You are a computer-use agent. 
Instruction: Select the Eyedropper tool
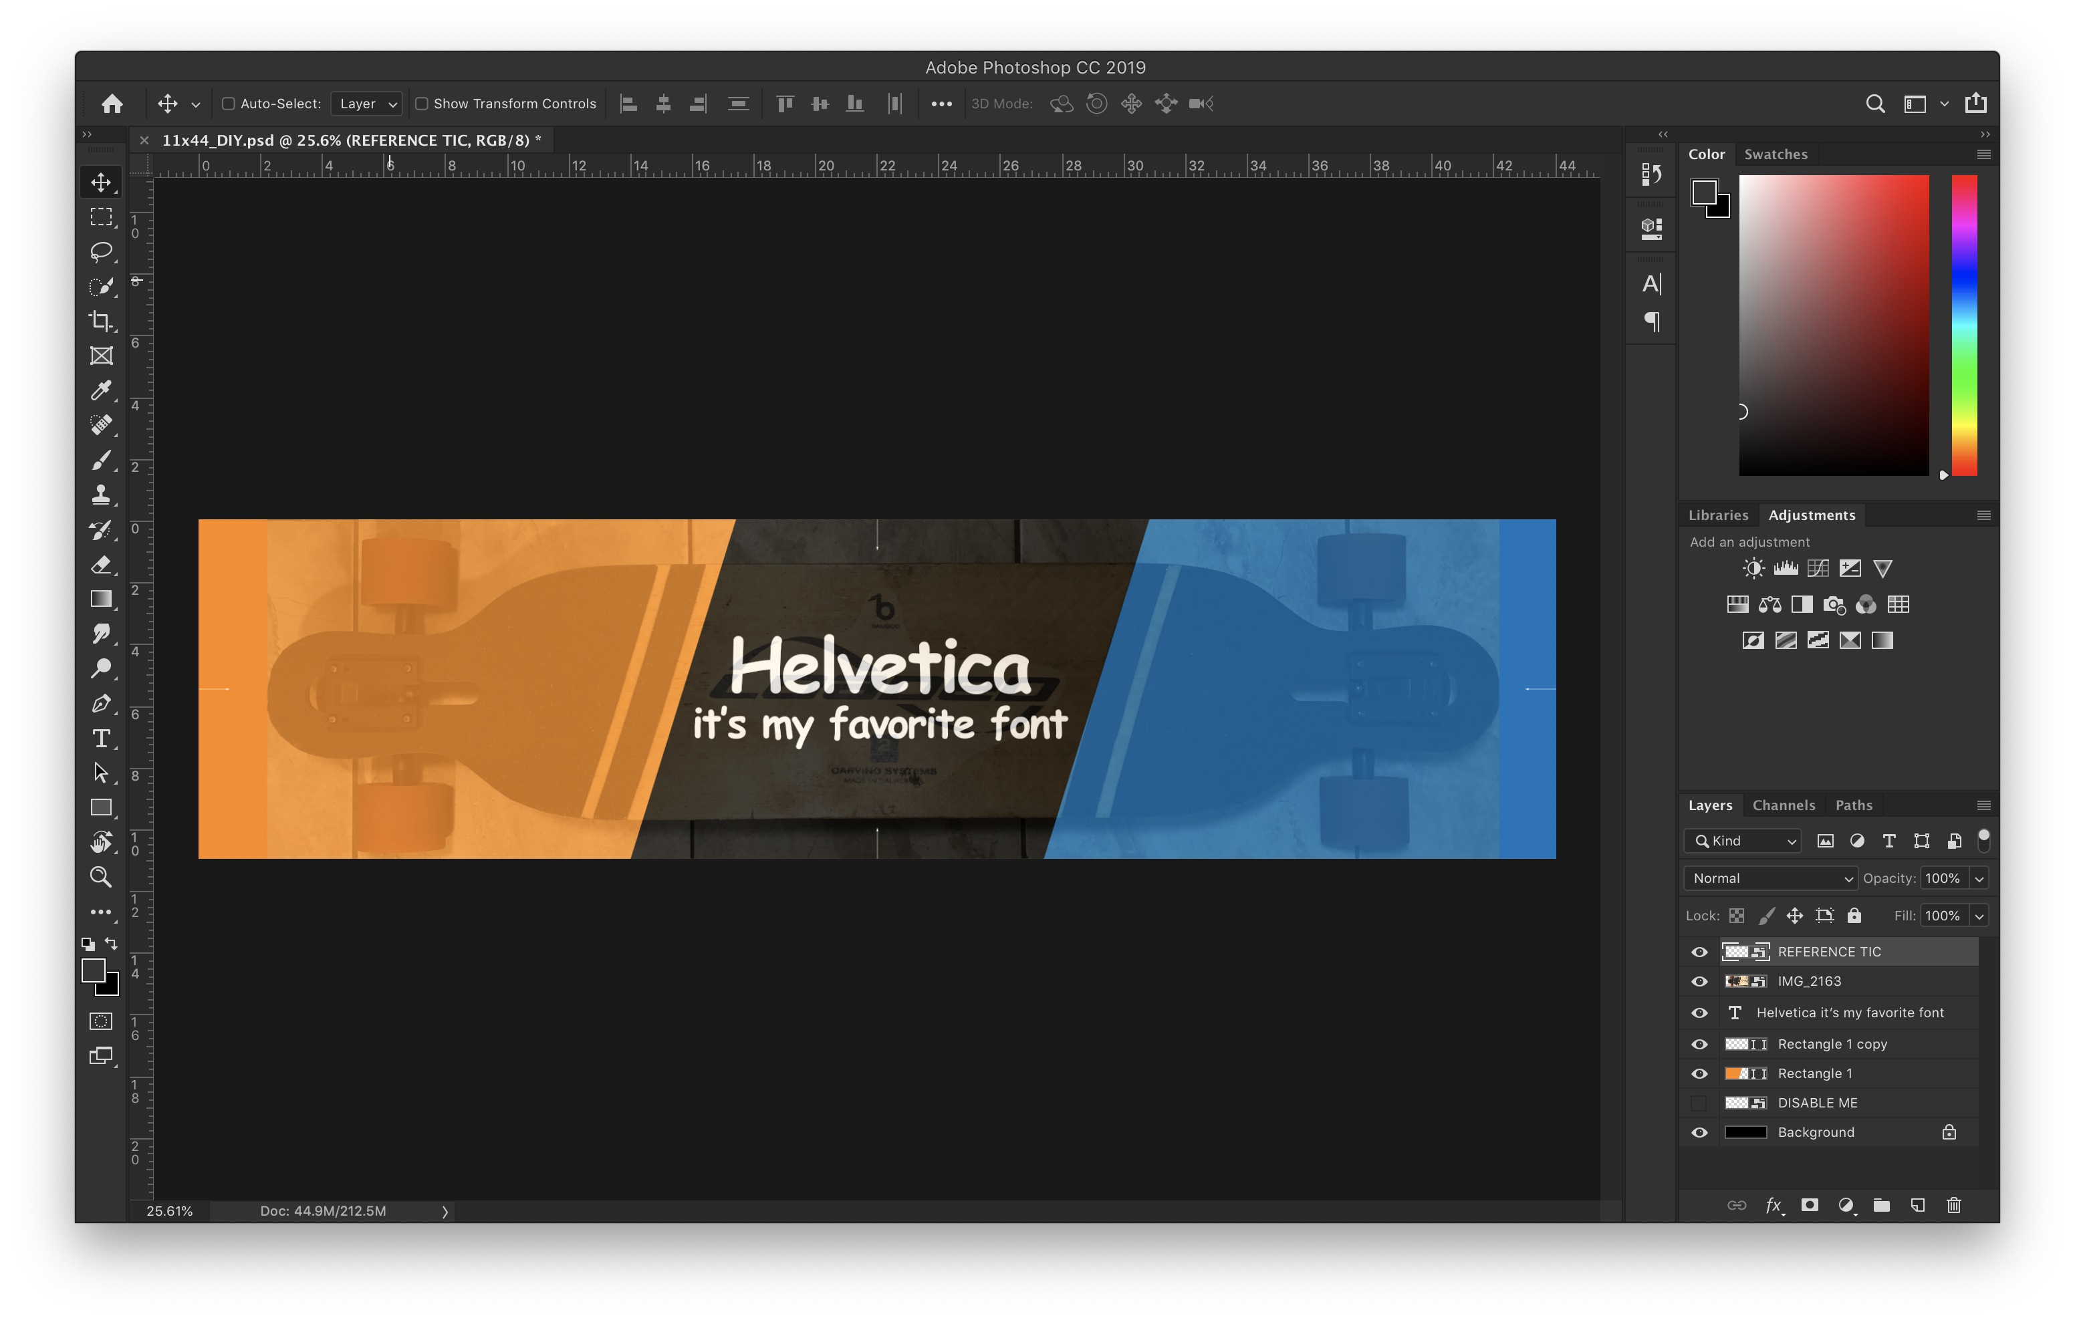click(x=102, y=390)
